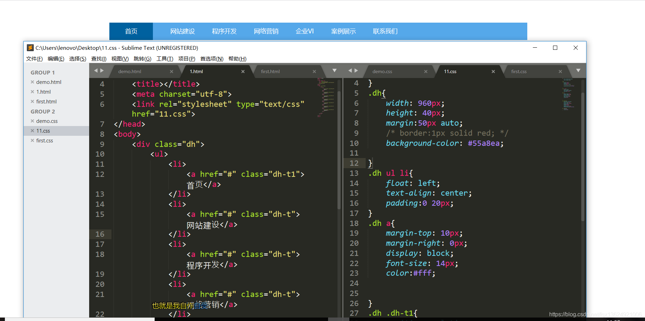The image size is (645, 321).
Task: Open right pane tab list dropdown
Action: [578, 70]
